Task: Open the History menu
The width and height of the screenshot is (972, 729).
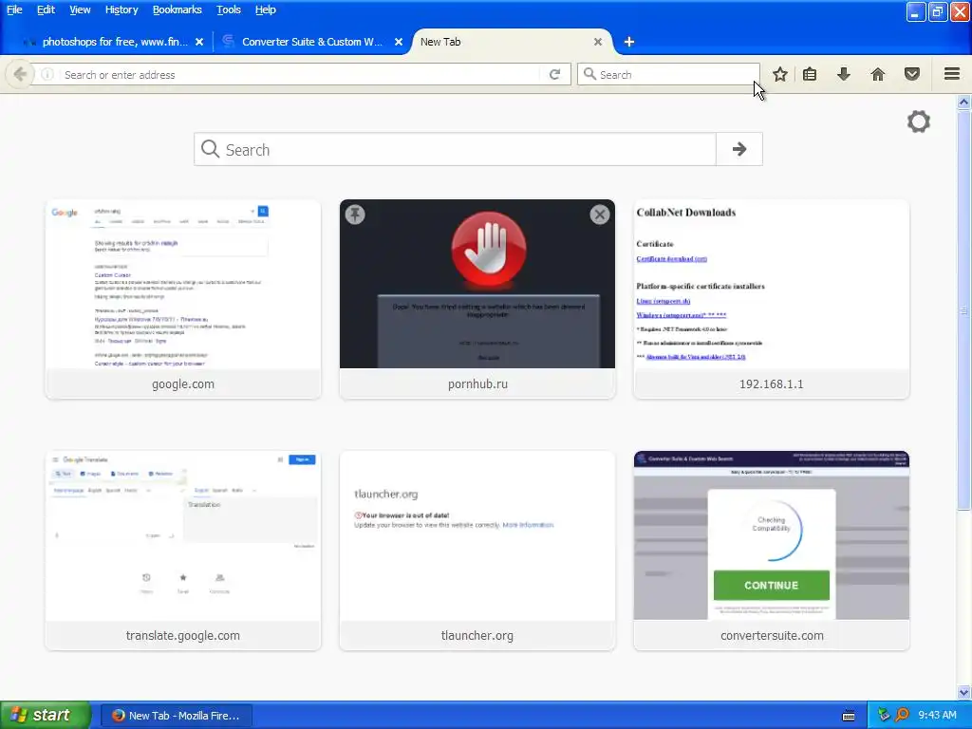Action: tap(121, 9)
